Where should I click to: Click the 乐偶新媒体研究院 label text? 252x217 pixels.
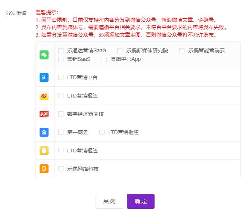point(147,51)
